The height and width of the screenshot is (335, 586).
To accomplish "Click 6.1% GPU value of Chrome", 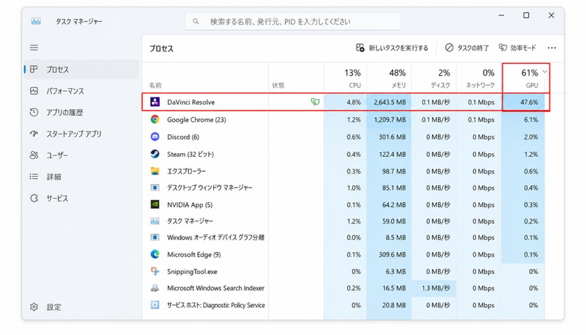I will (x=531, y=119).
